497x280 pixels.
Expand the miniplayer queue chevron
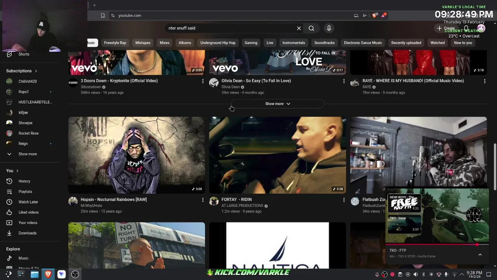point(480,255)
